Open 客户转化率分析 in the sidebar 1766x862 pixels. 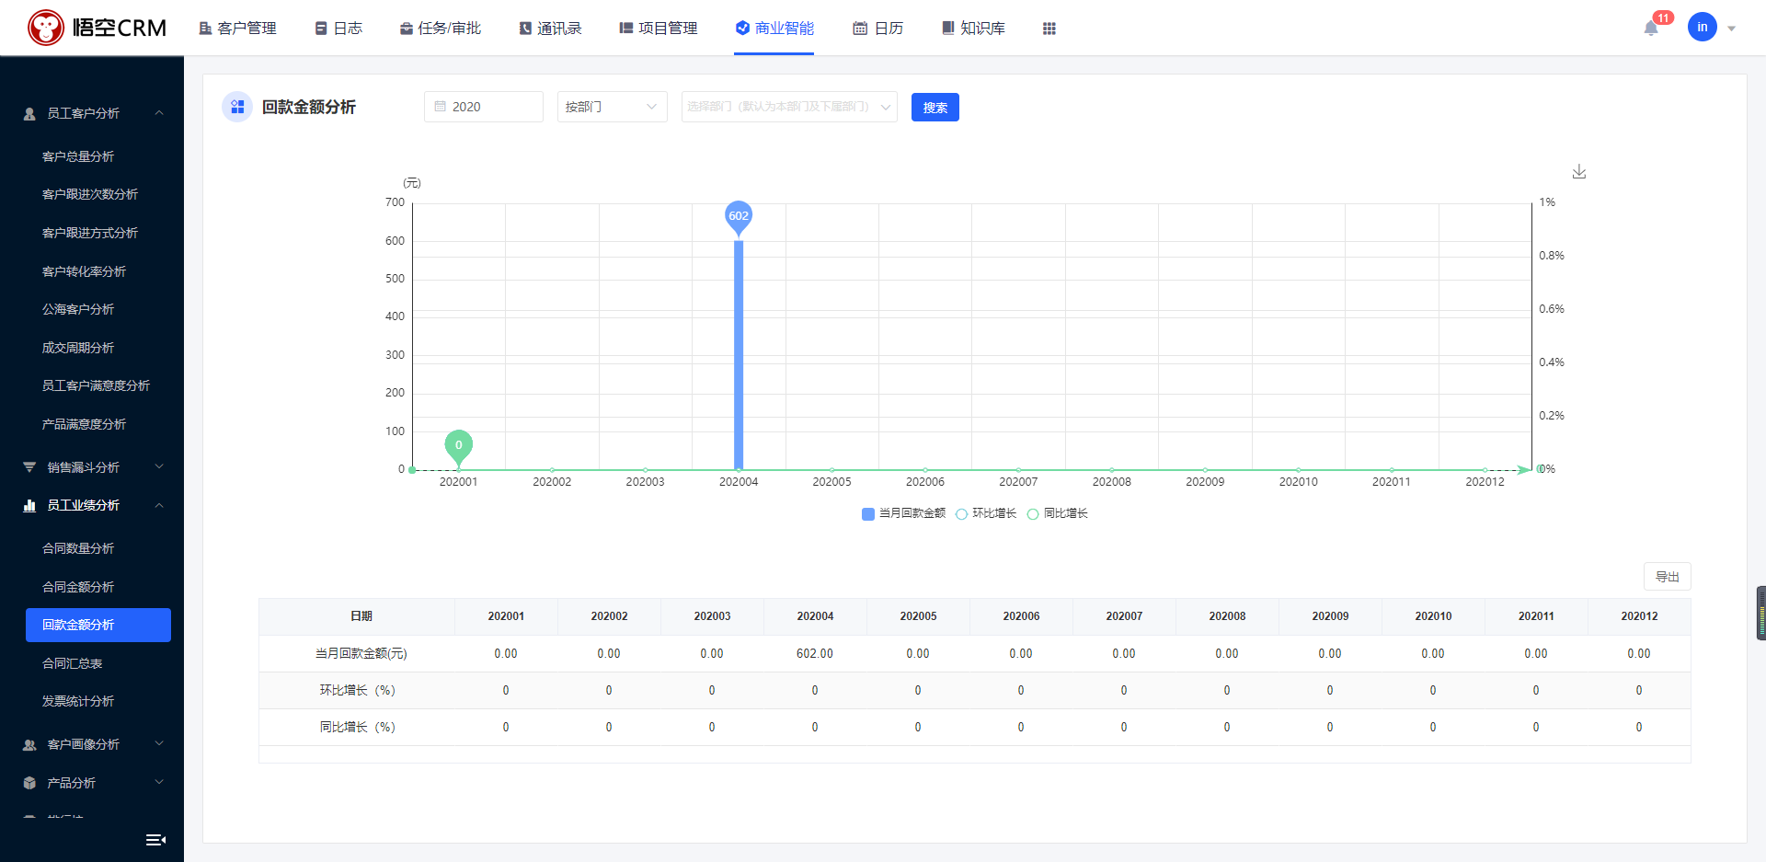pyautogui.click(x=84, y=271)
